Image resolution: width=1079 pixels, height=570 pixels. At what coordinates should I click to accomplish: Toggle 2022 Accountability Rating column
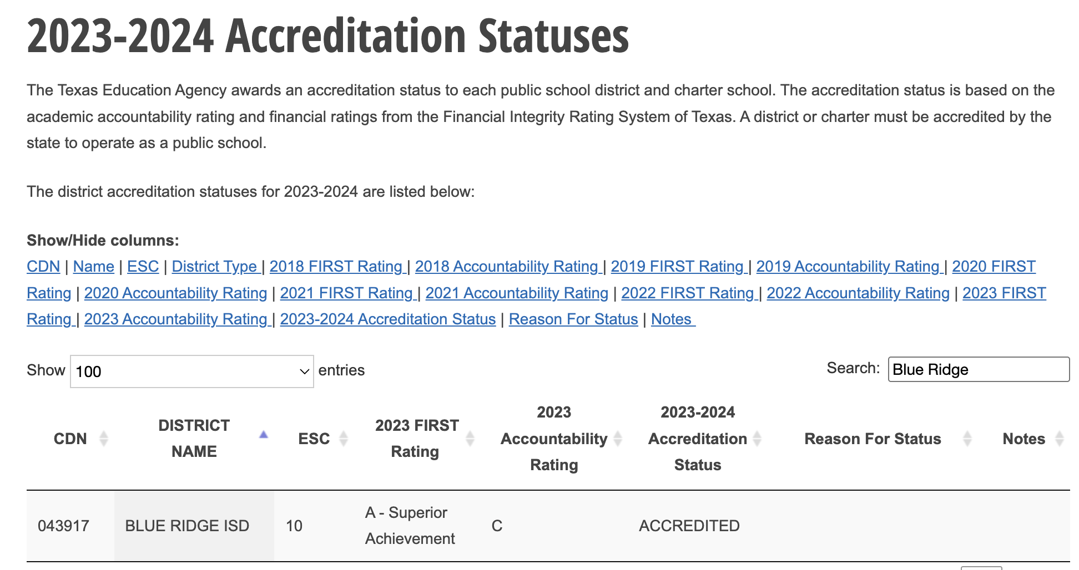[x=858, y=293]
